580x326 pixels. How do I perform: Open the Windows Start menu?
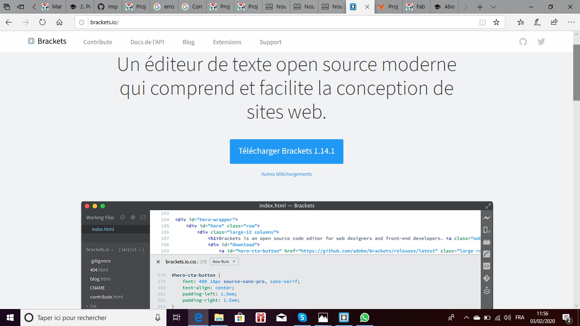click(10, 318)
